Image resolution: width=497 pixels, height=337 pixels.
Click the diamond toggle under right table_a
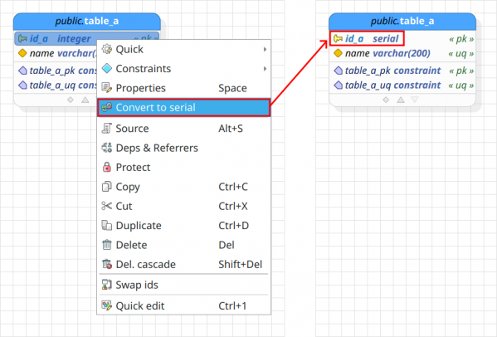click(x=386, y=100)
